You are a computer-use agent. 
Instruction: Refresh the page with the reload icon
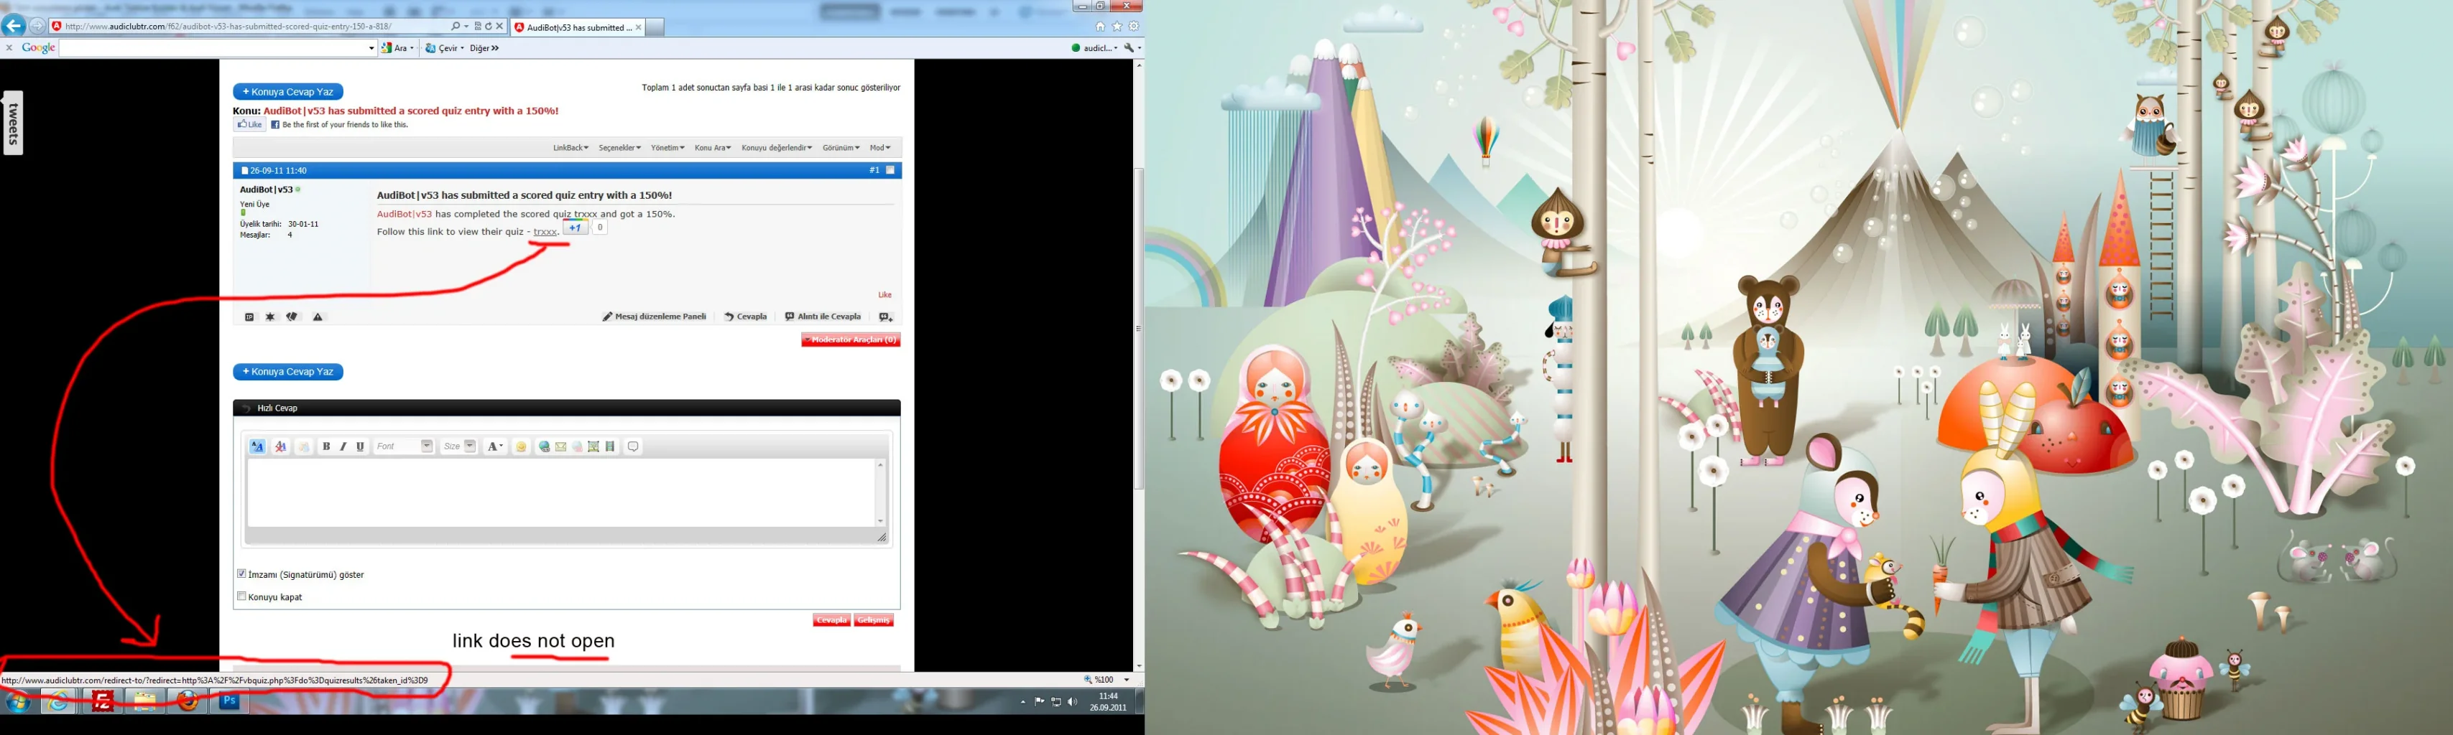(x=489, y=27)
